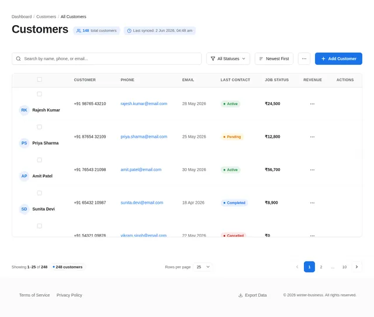Open actions menu for Sunita Devi row
374x317 pixels.
coord(312,203)
